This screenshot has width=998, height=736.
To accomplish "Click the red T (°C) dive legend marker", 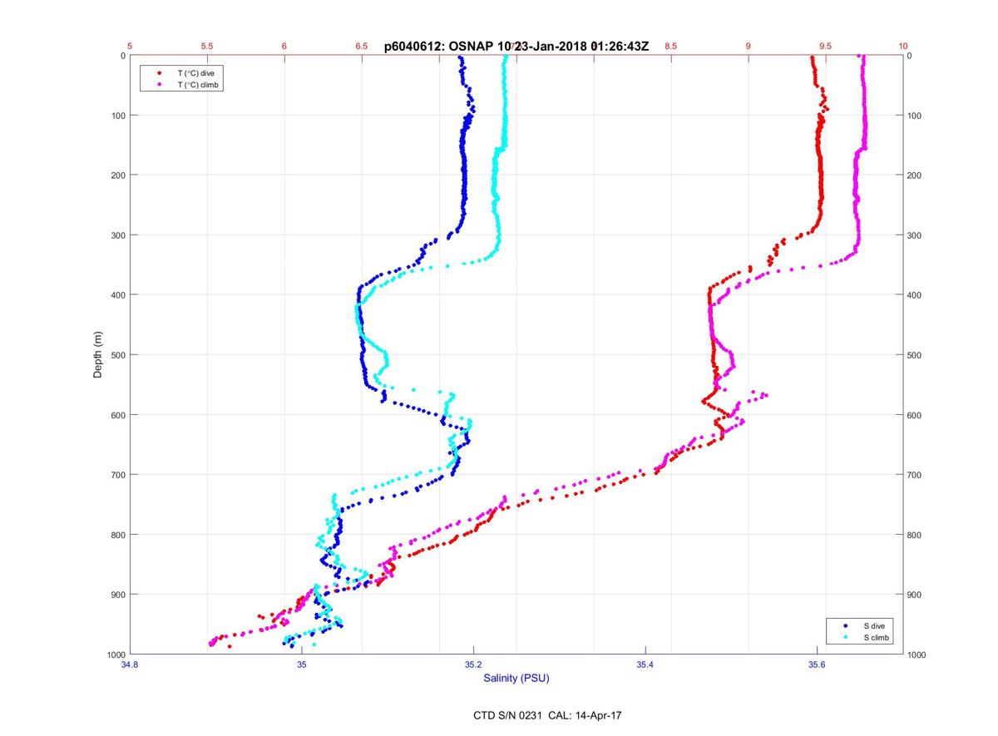I will (x=159, y=73).
